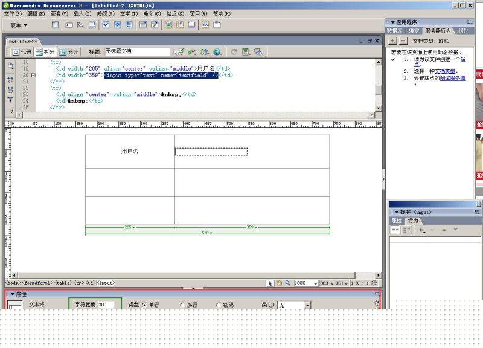Click the plus button to add server behavior
This screenshot has width=483, height=348.
click(393, 40)
